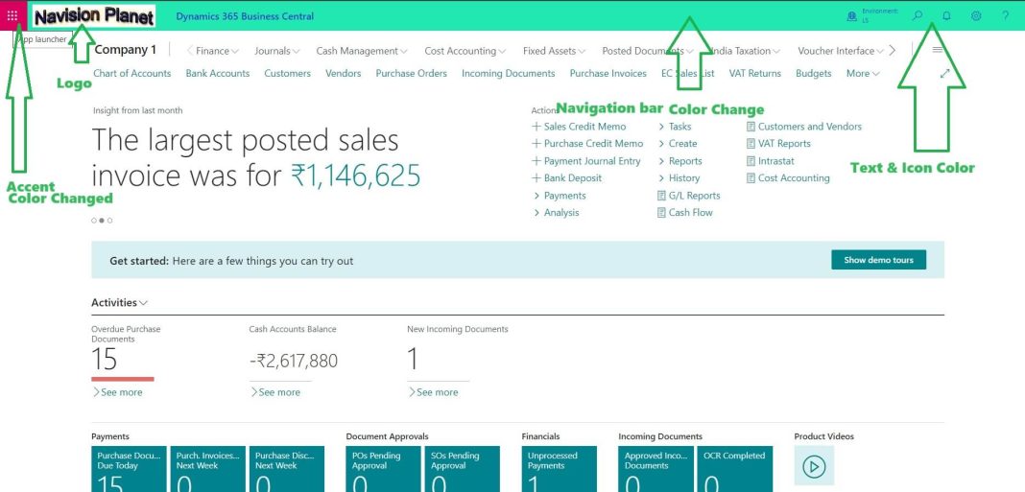
Task: Click the Show demo tours button
Action: [878, 260]
